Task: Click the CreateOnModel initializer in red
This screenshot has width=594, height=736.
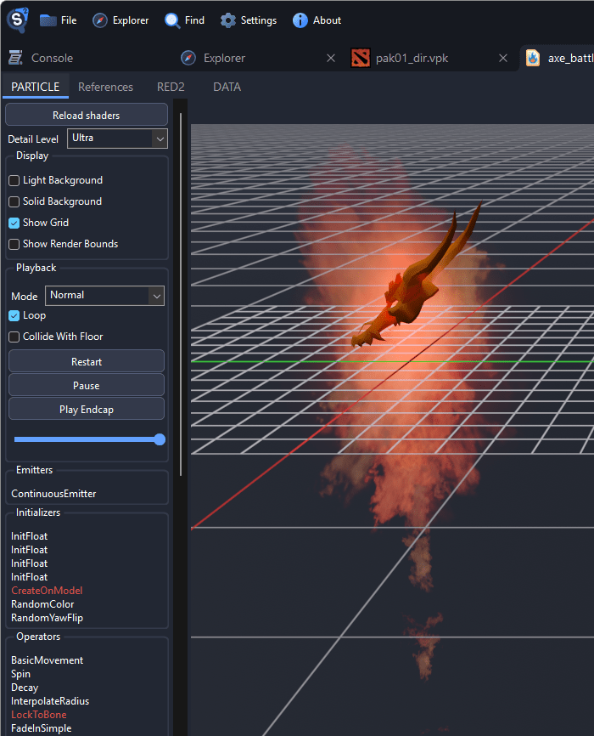Action: 47,591
